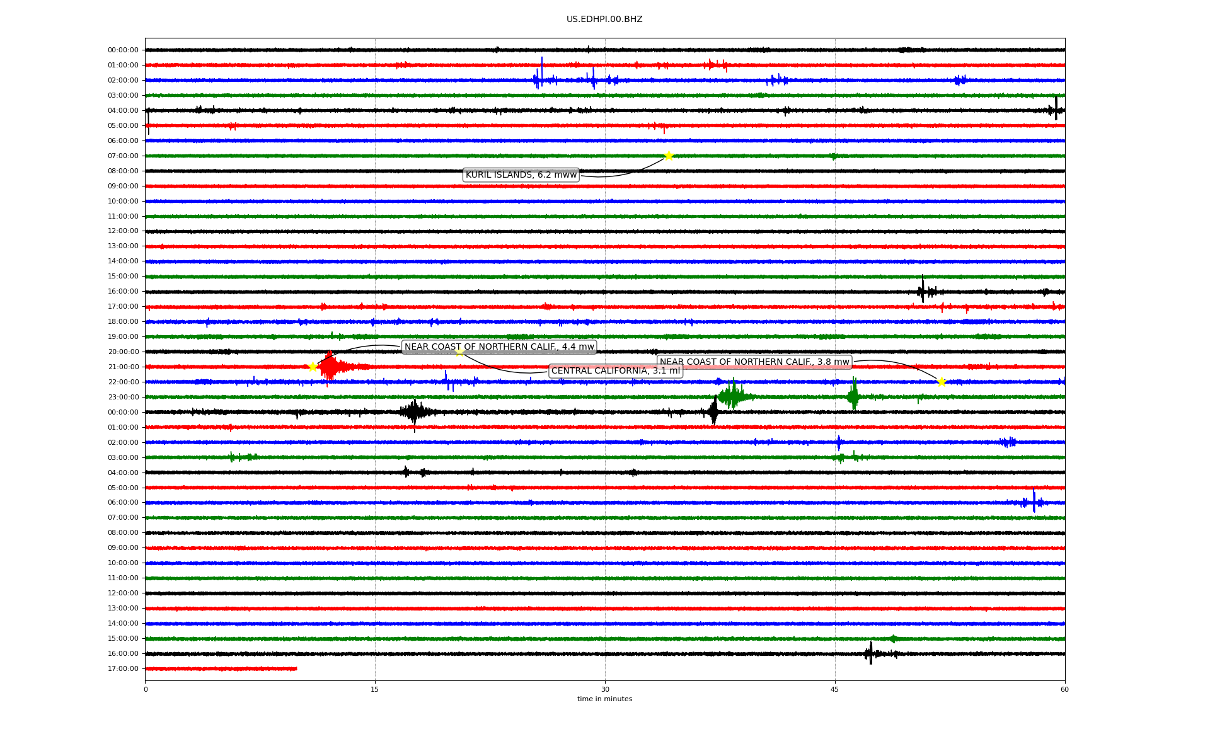Click the yellow star on Kuril Islands event
This screenshot has width=1210, height=756.
click(669, 156)
